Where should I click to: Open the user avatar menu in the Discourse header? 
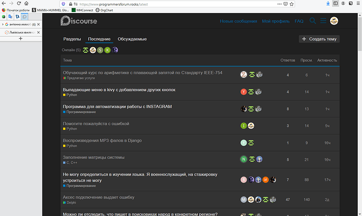(334, 21)
